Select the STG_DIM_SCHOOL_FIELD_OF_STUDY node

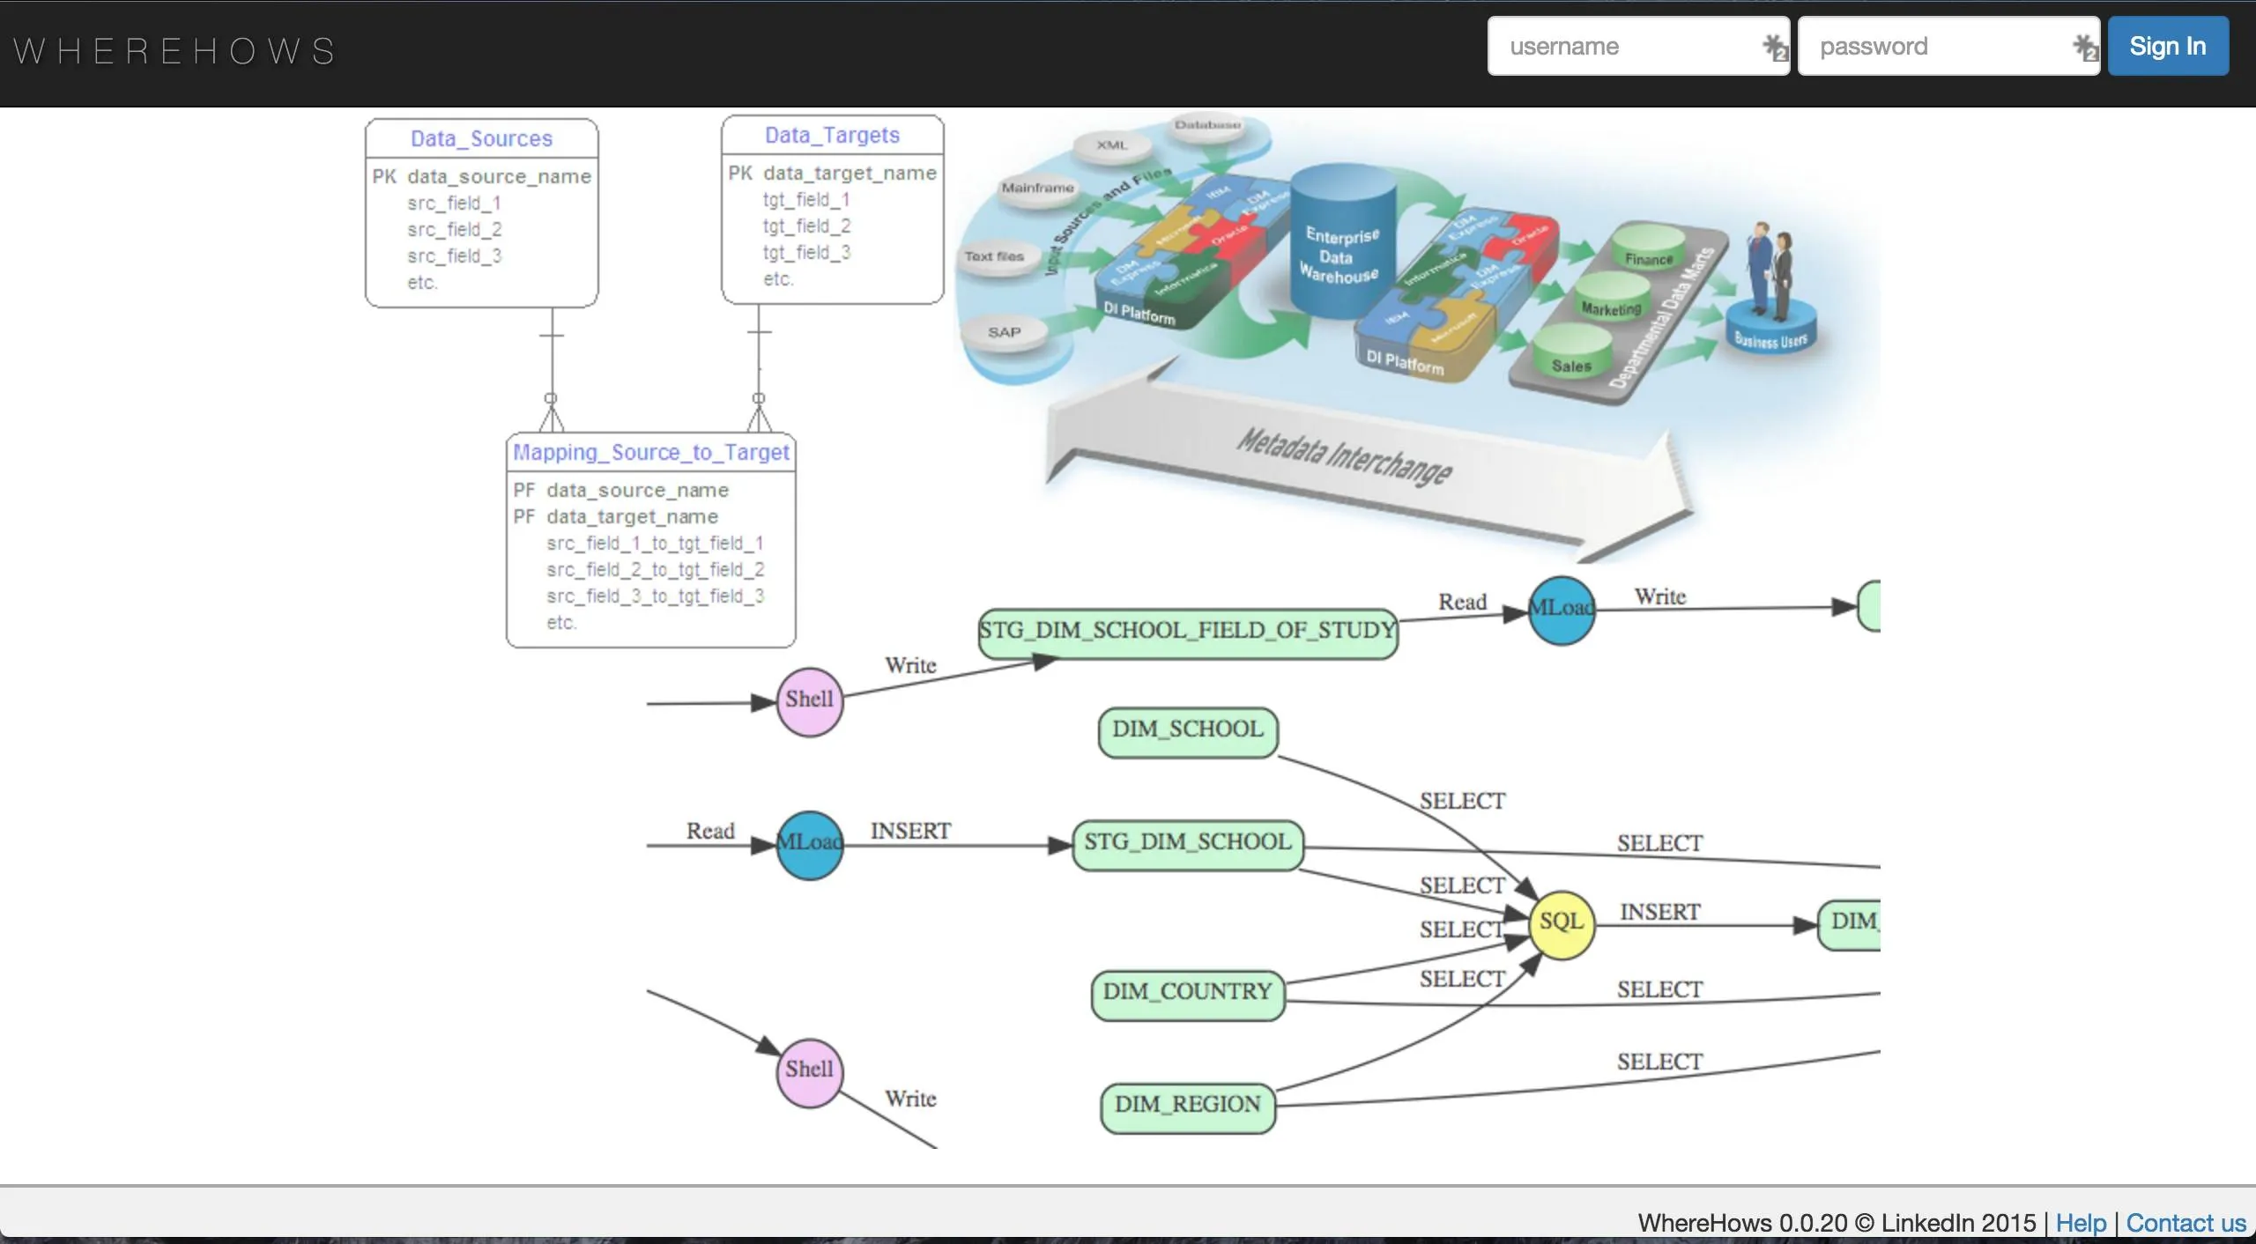tap(1187, 632)
